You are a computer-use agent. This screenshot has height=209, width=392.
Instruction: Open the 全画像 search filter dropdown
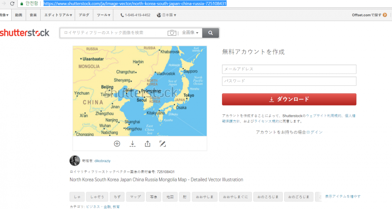pos(190,33)
